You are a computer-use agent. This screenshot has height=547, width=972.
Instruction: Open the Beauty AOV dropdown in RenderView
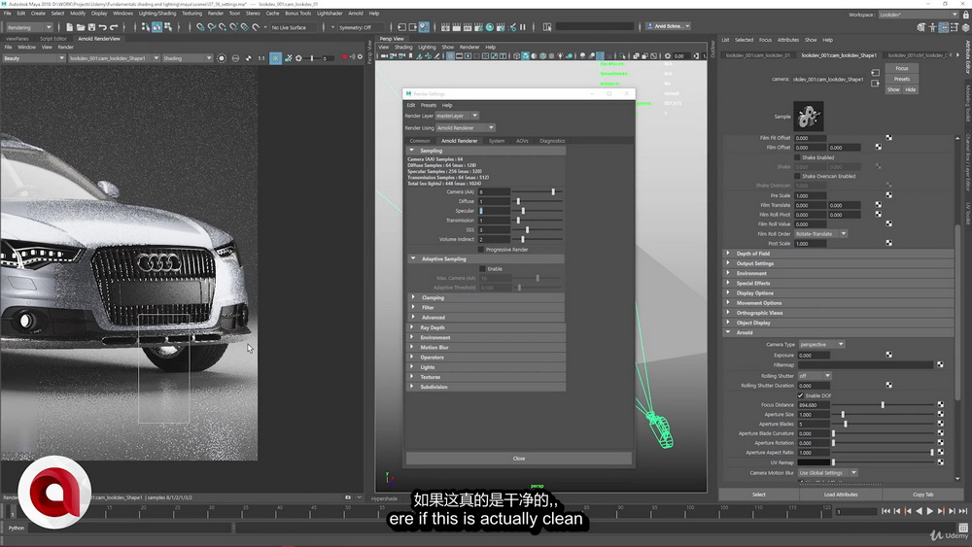coord(33,58)
